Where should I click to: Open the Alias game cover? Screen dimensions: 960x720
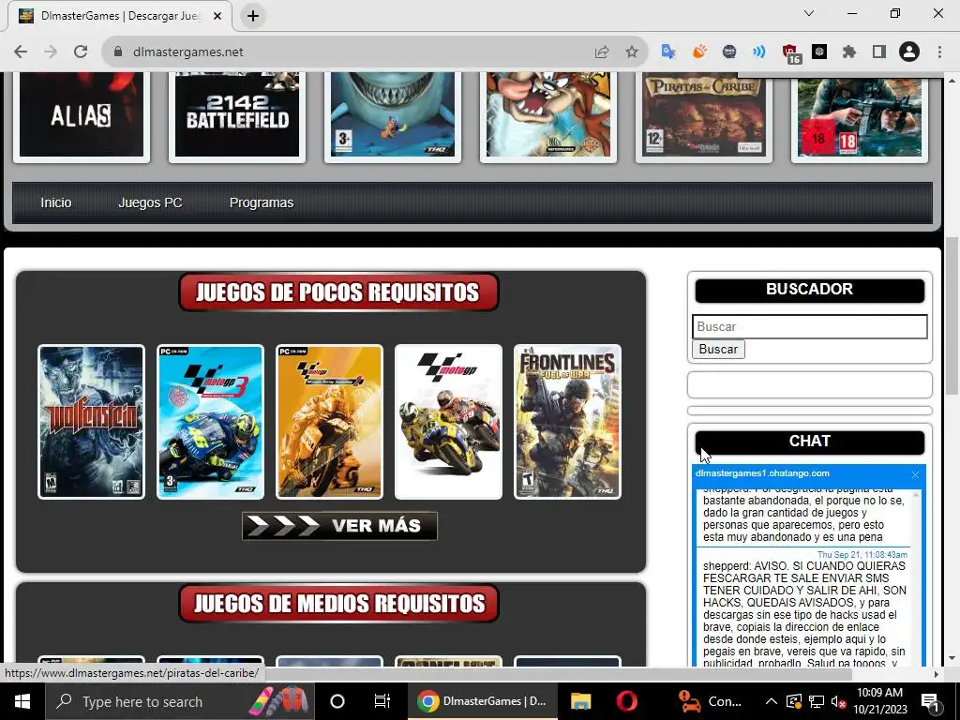coord(82,115)
